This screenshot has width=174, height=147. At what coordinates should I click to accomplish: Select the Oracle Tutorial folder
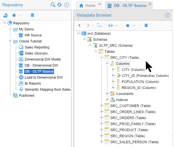coord(30,41)
